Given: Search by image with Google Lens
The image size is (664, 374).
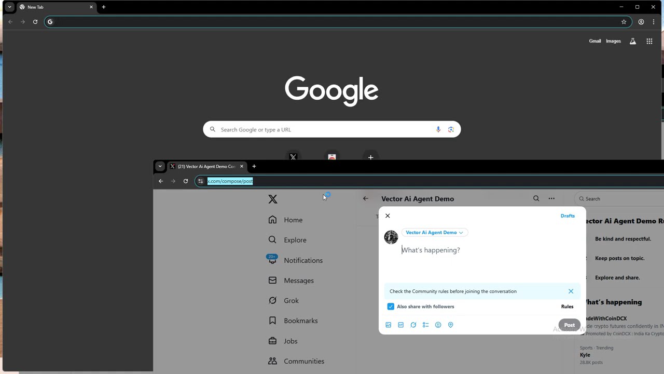Looking at the screenshot, I should point(451,129).
